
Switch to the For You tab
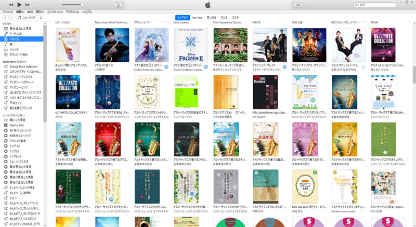point(197,18)
